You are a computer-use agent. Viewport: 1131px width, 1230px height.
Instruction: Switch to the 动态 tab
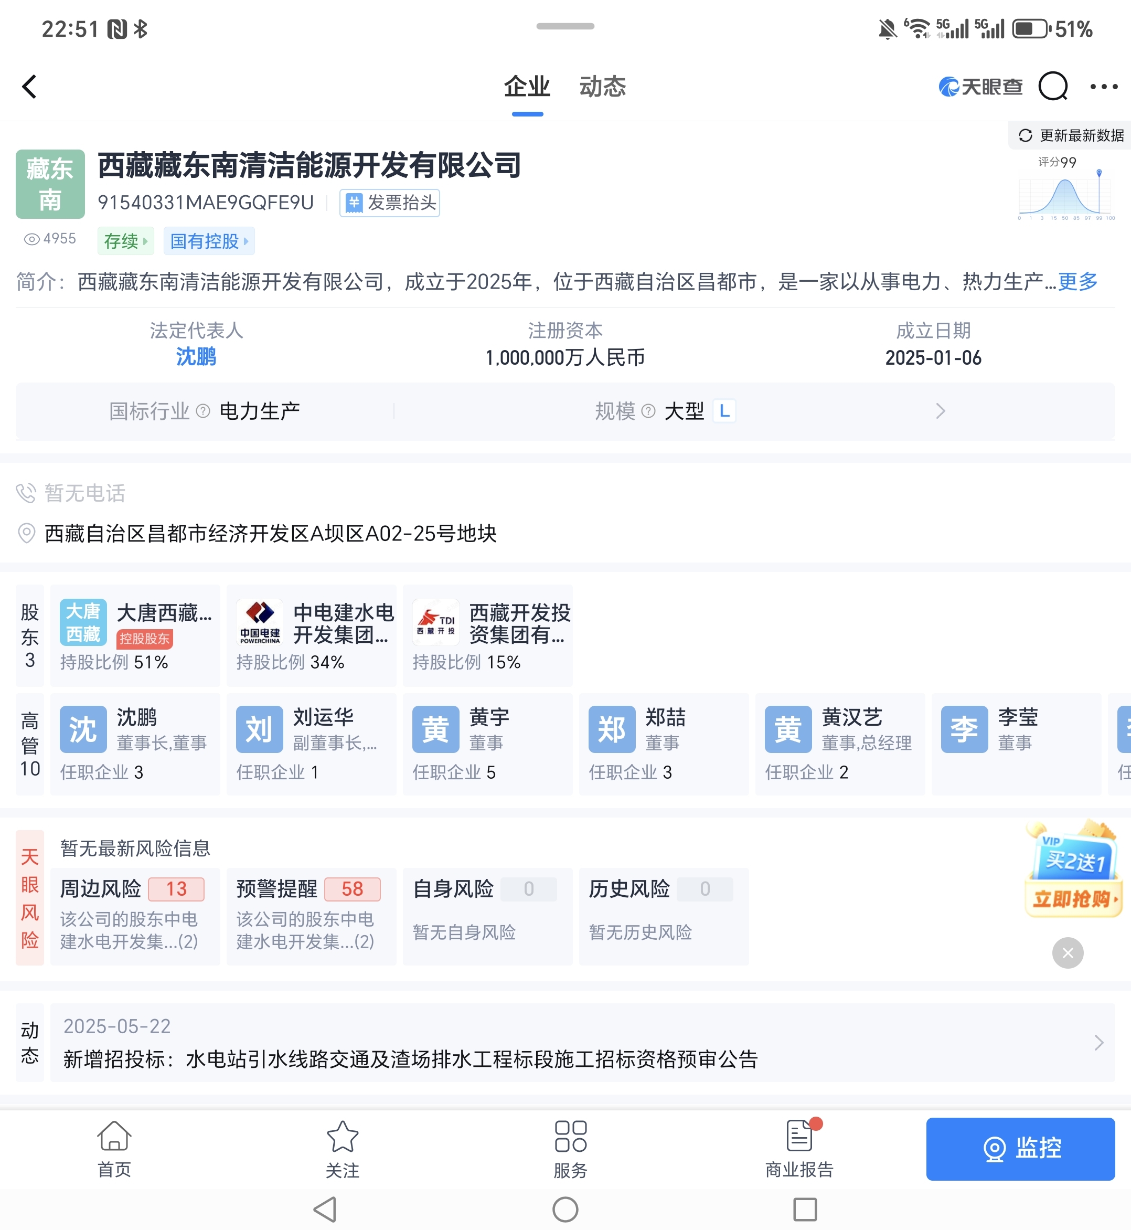pyautogui.click(x=603, y=87)
